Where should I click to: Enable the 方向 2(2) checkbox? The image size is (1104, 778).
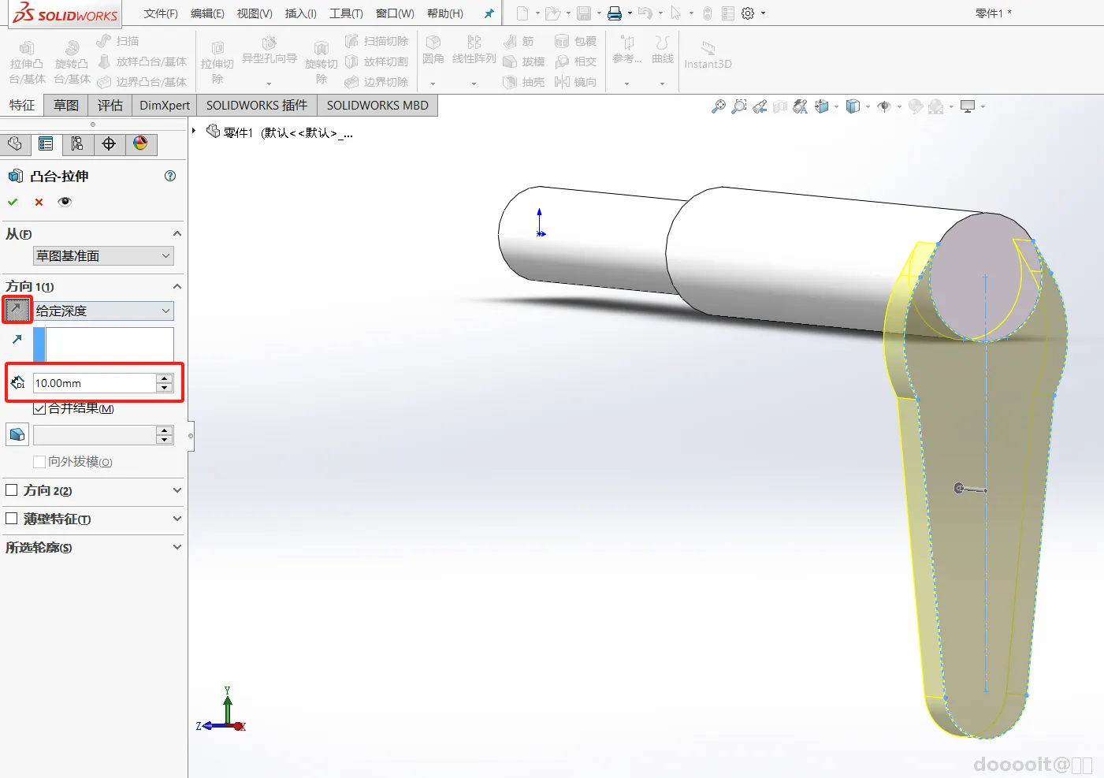(12, 490)
